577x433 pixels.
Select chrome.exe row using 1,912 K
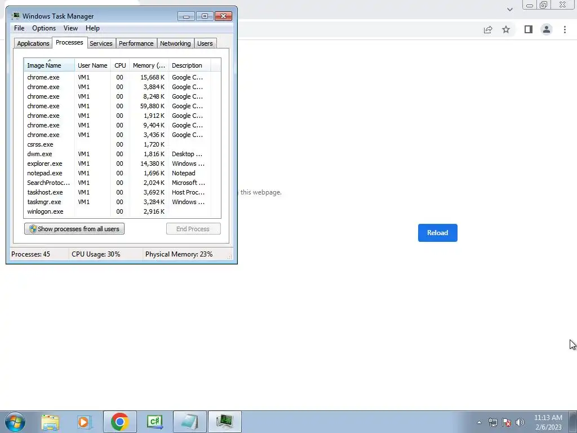pos(122,116)
